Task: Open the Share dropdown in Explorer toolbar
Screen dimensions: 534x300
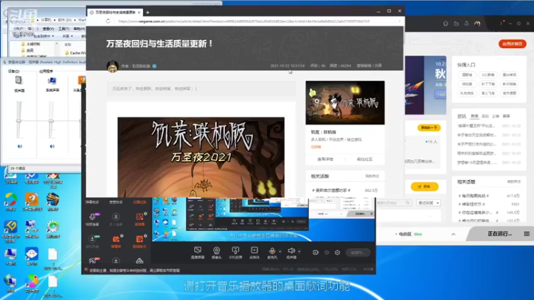Action: tap(67, 36)
